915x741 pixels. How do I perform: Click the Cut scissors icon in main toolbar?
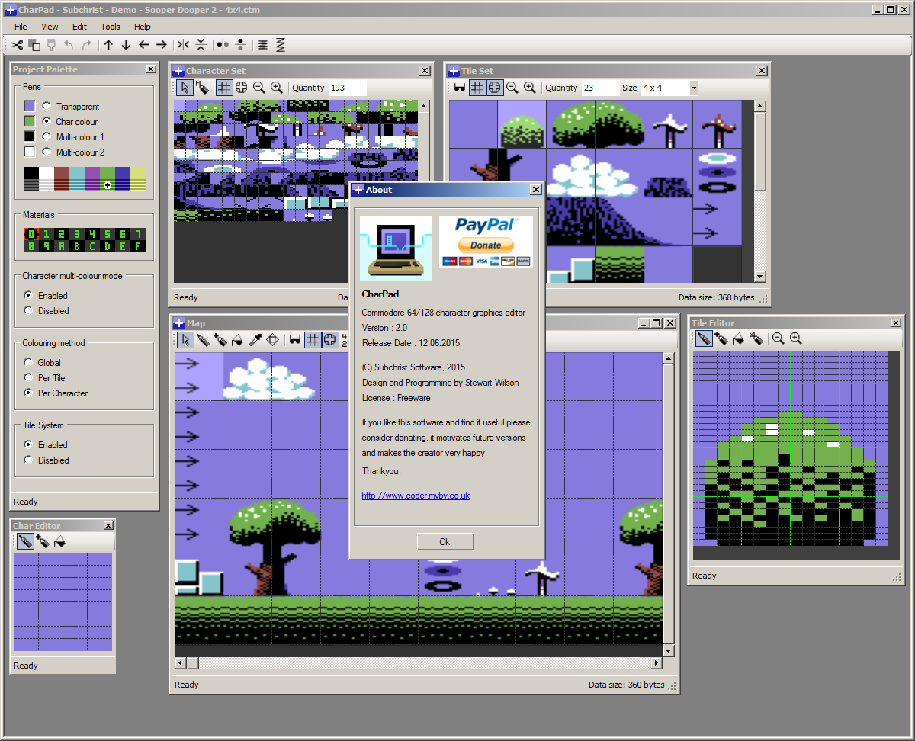[x=18, y=45]
